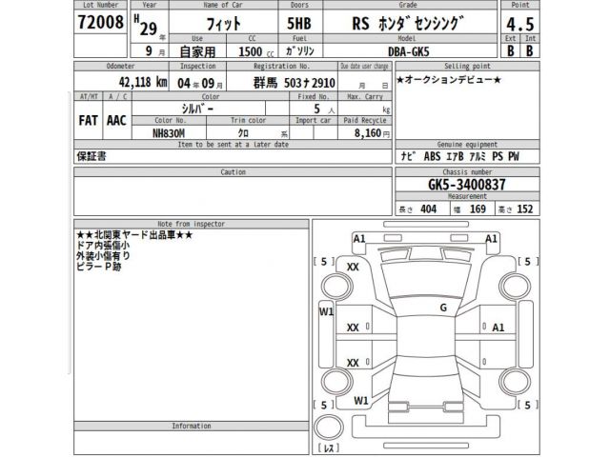The image size is (610, 457).
Task: Select the transmission code FAT
Action: click(89, 121)
